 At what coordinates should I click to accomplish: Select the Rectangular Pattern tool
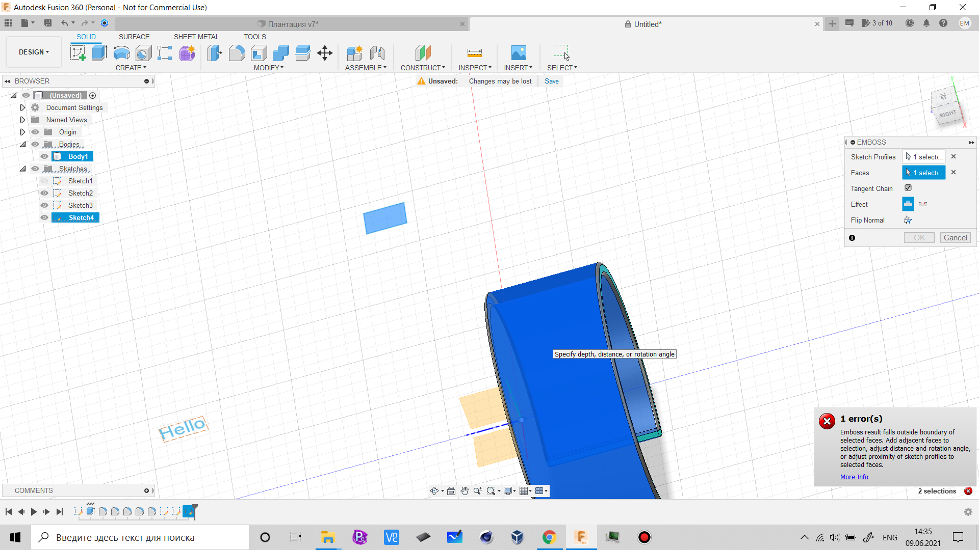tap(165, 53)
